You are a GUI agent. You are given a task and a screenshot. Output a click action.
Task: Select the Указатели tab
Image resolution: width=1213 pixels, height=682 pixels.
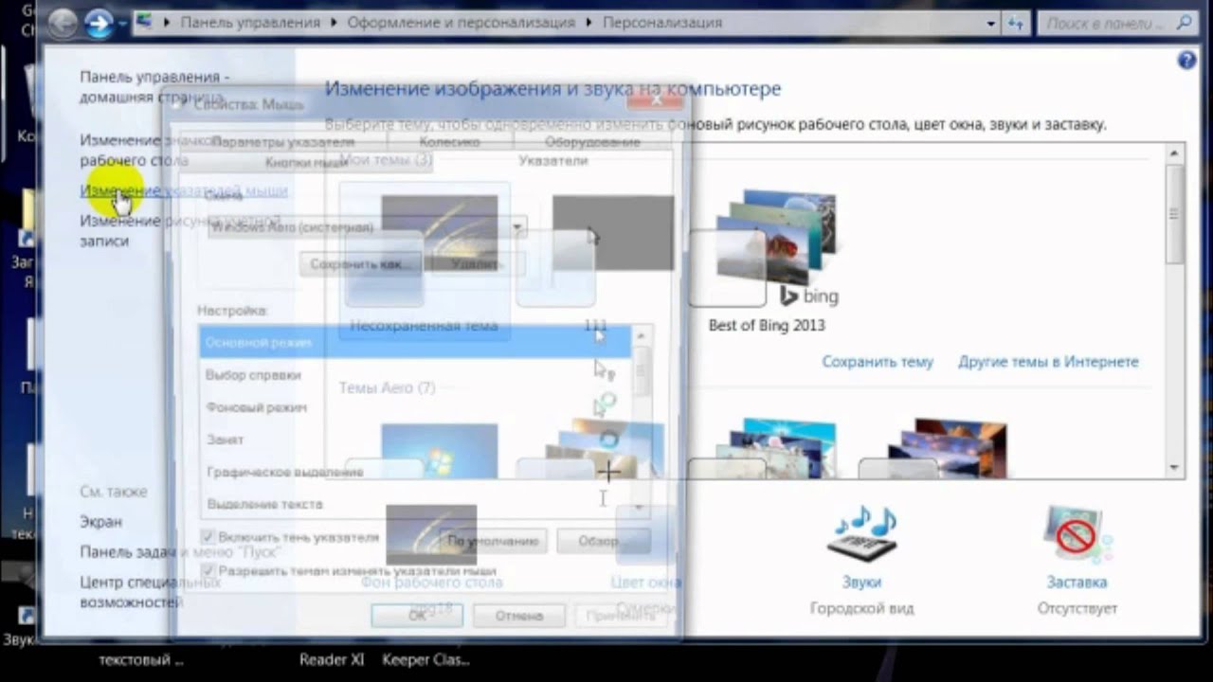pyautogui.click(x=553, y=161)
